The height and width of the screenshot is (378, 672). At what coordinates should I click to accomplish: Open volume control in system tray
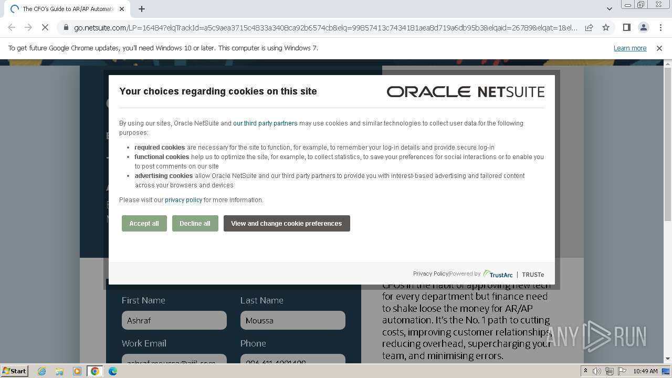click(597, 371)
